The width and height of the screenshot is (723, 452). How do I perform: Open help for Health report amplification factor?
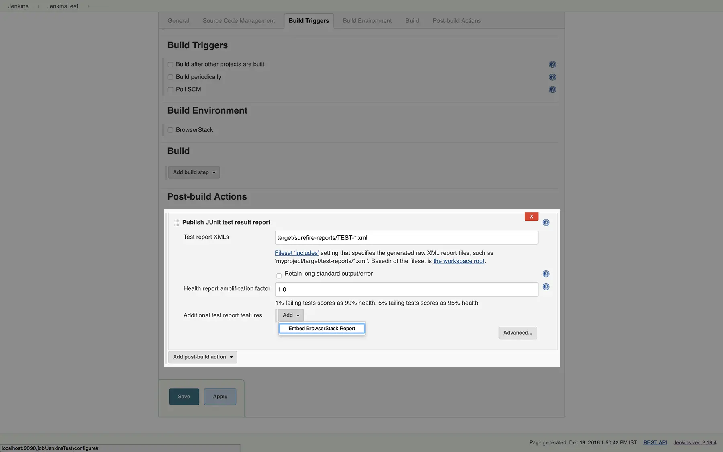(x=546, y=287)
